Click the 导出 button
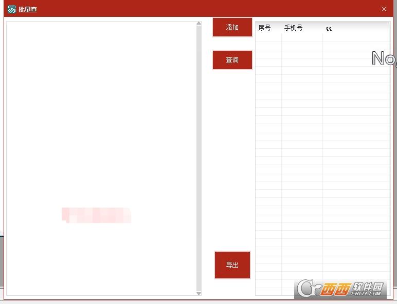The width and height of the screenshot is (397, 304). point(232,265)
